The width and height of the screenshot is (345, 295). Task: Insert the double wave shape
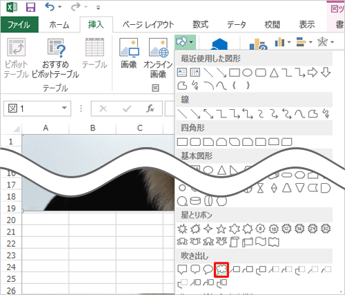click(274, 242)
